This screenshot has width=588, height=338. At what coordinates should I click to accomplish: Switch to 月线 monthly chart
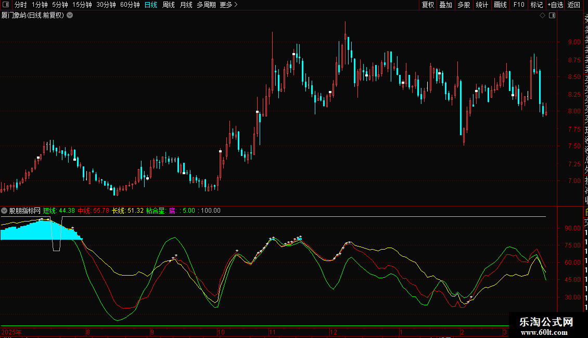click(x=186, y=5)
